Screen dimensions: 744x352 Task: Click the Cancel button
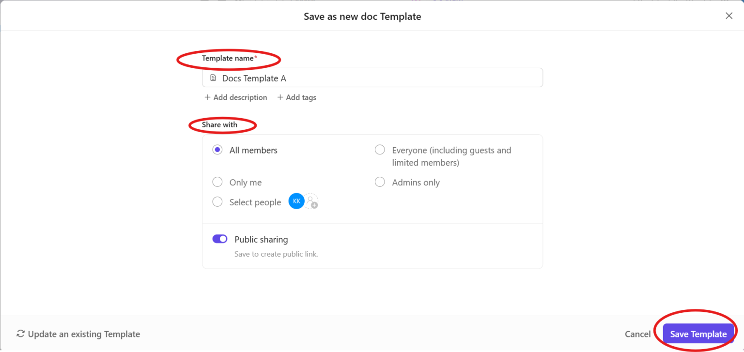pos(637,334)
